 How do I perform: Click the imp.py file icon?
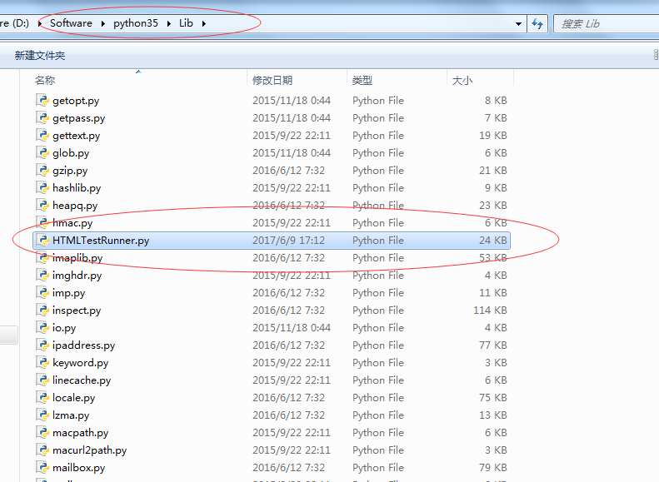pyautogui.click(x=42, y=293)
